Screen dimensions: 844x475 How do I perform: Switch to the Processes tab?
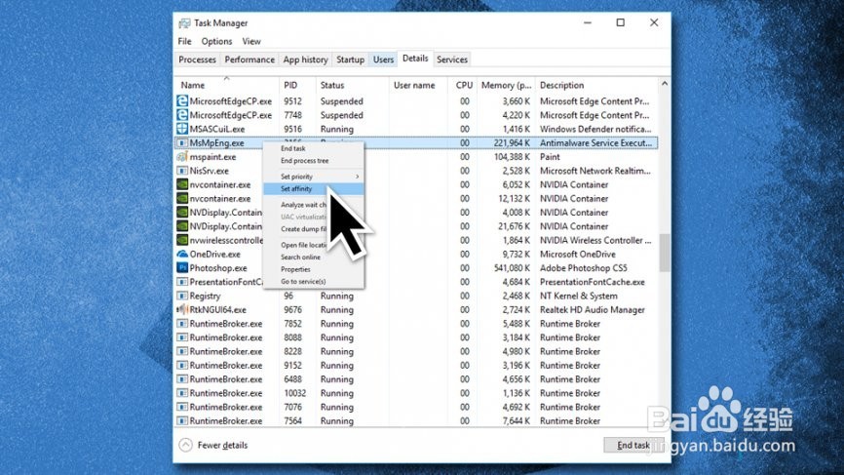(x=197, y=59)
